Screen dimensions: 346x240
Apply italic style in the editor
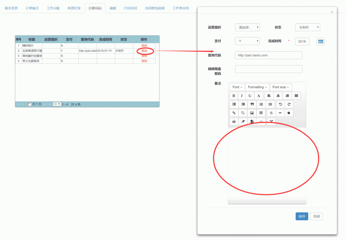point(242,96)
